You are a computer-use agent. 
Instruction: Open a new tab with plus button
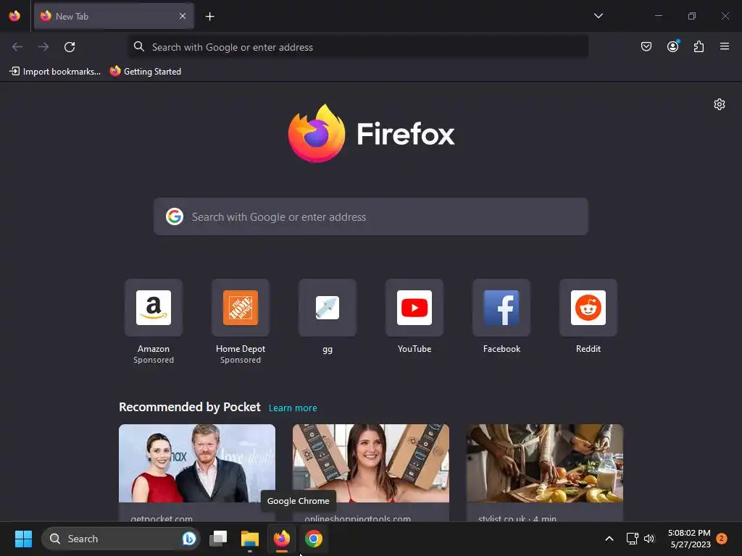coord(209,17)
